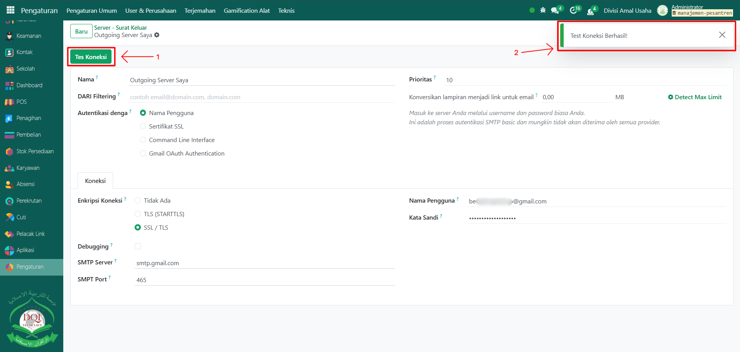
Task: Click Detect Max Limit link
Action: coord(694,97)
